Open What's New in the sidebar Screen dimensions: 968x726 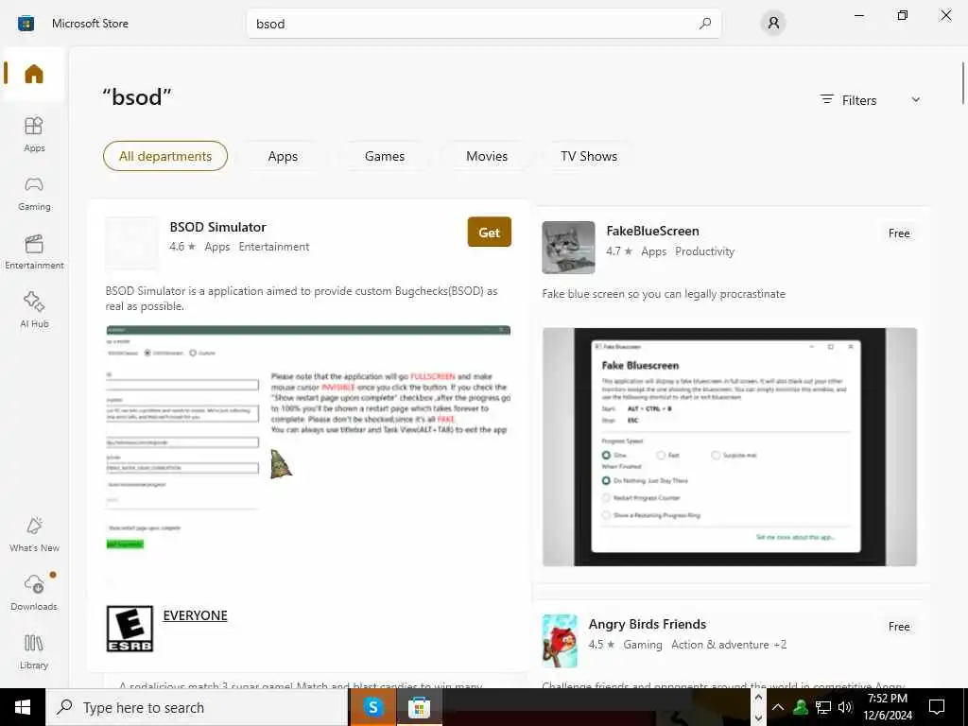34,534
